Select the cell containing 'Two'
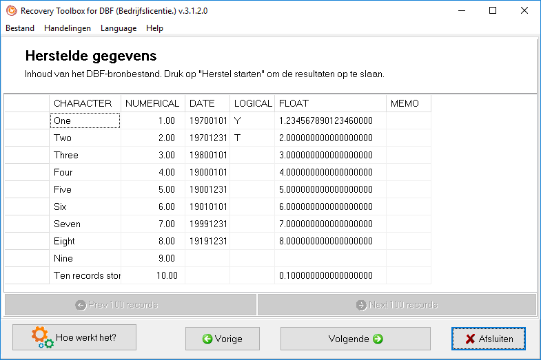Viewport: 541px width, 360px height. point(85,138)
